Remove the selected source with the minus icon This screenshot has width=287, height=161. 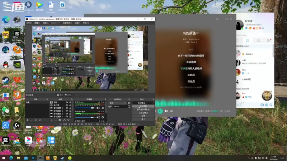click(x=56, y=120)
